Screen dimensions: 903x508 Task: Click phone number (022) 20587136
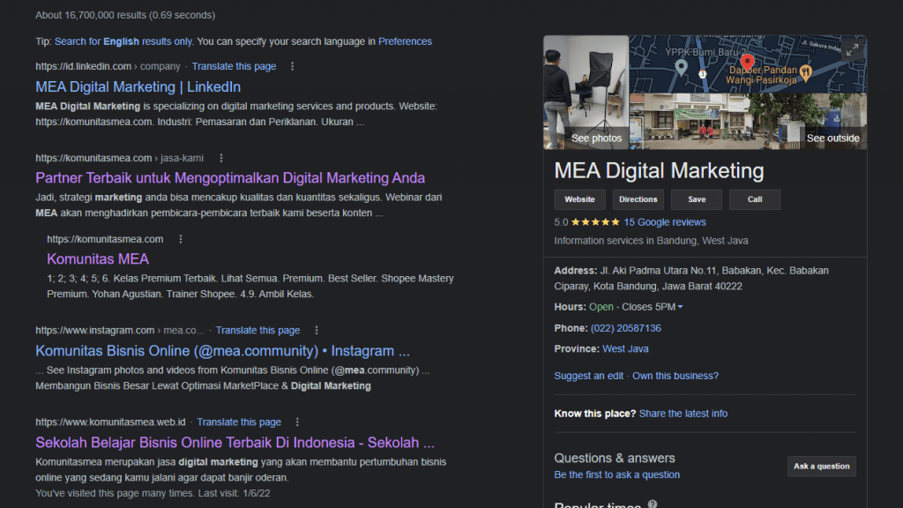click(626, 328)
